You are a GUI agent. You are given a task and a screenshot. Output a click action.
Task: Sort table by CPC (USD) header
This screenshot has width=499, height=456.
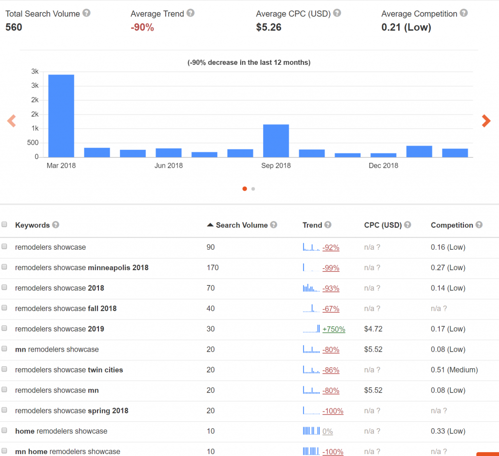pyautogui.click(x=383, y=225)
